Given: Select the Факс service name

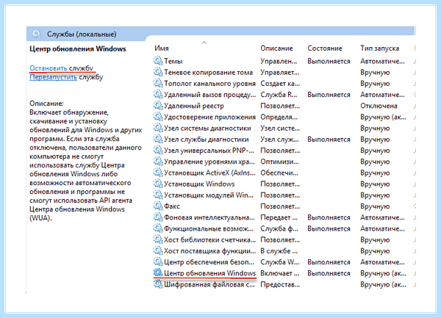Looking at the screenshot, I should 172,206.
